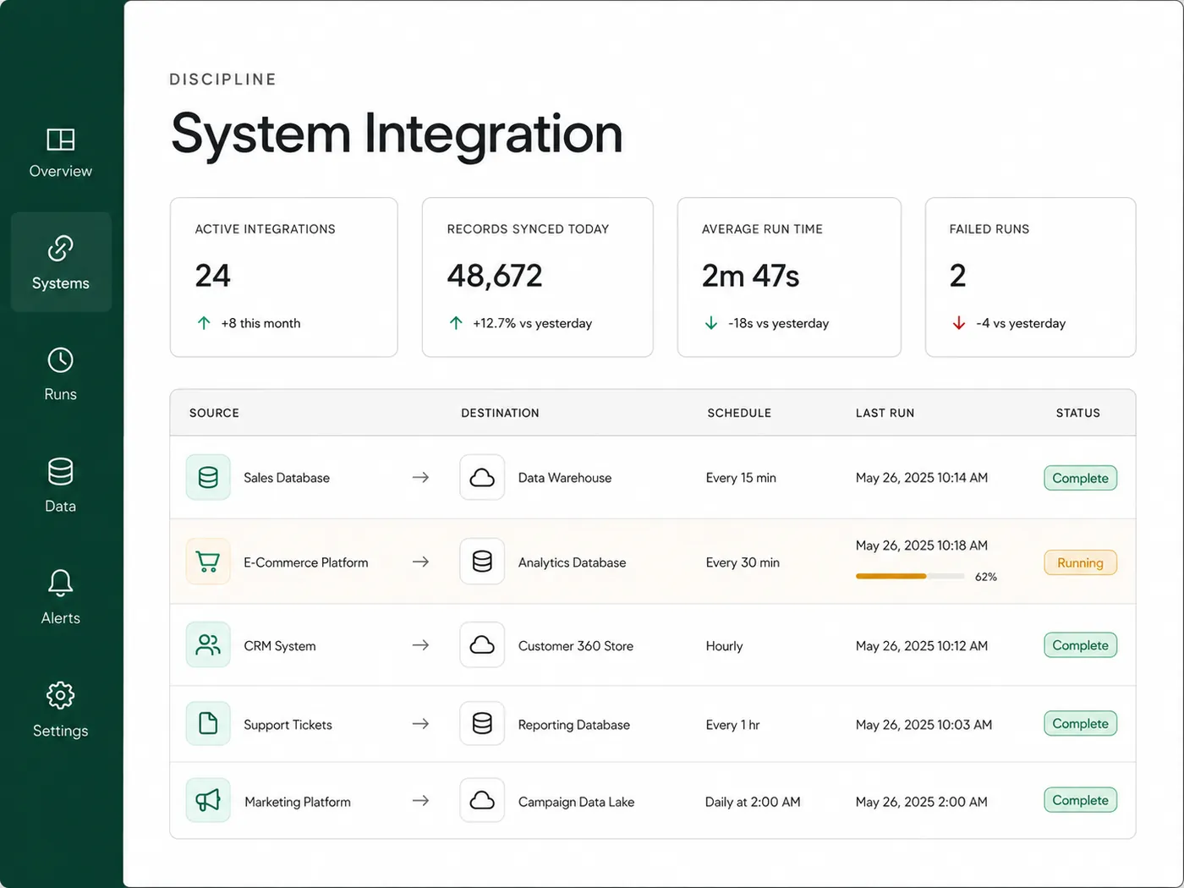The width and height of the screenshot is (1184, 888).
Task: Click the E-Commerce Platform source name
Action: click(x=306, y=562)
